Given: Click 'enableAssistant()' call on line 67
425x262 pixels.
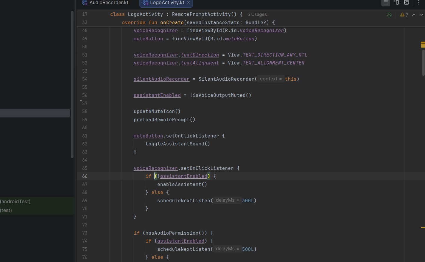Looking at the screenshot, I should point(182,184).
